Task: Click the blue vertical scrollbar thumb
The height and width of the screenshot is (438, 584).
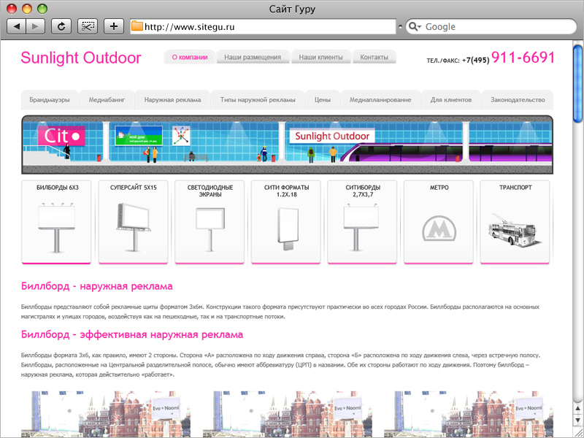Action: coord(578,83)
